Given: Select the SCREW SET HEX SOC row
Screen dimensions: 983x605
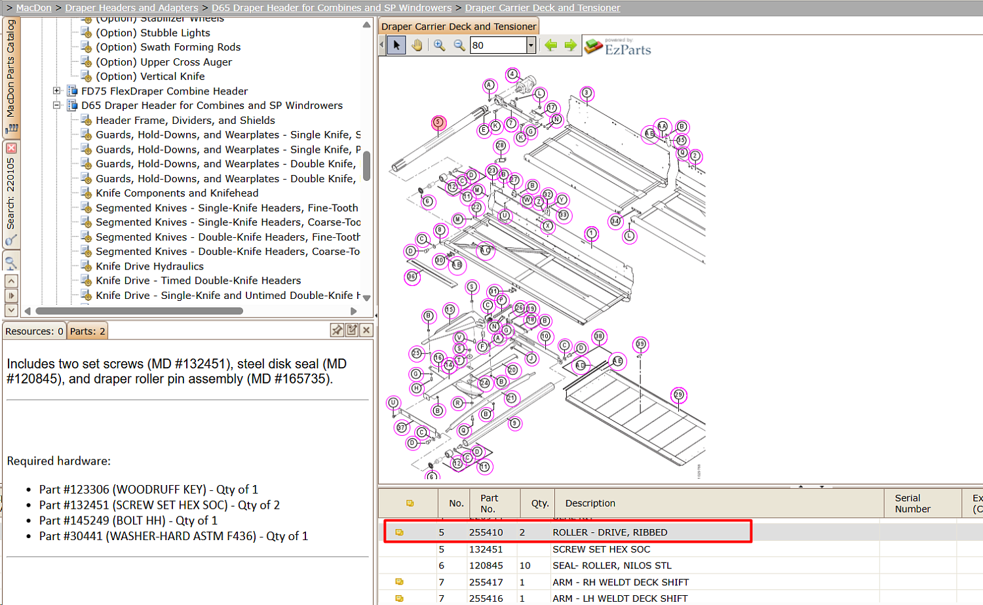Looking at the screenshot, I should click(x=680, y=549).
